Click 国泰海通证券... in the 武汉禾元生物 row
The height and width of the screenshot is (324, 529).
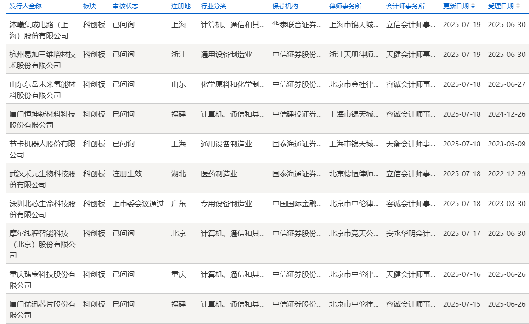[x=297, y=173]
